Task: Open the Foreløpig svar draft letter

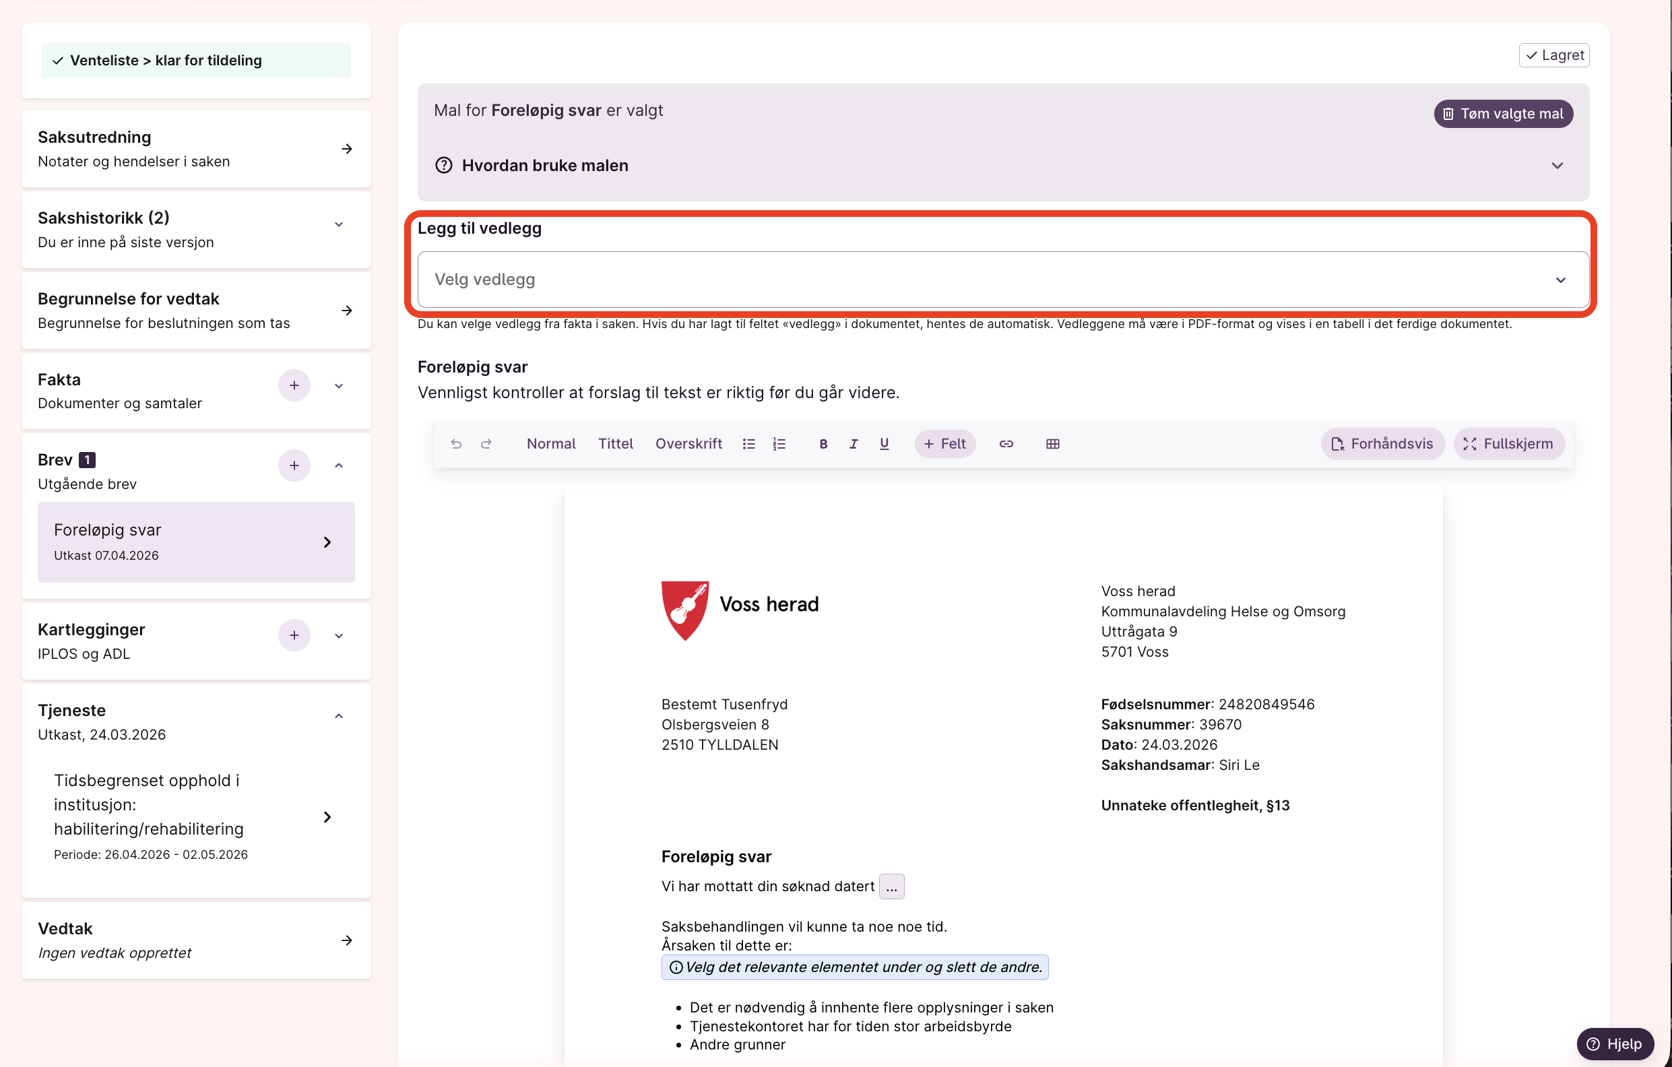Action: tap(196, 542)
